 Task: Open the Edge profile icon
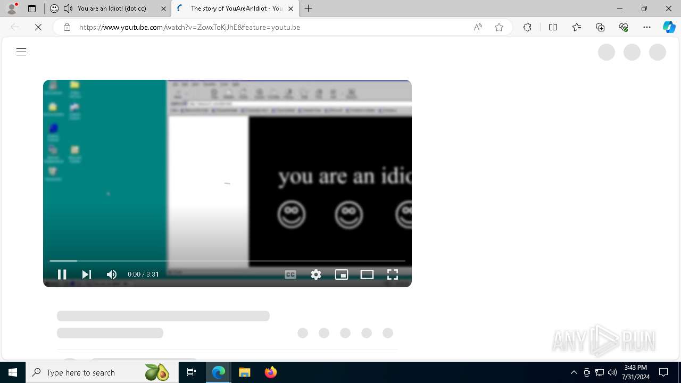12,9
